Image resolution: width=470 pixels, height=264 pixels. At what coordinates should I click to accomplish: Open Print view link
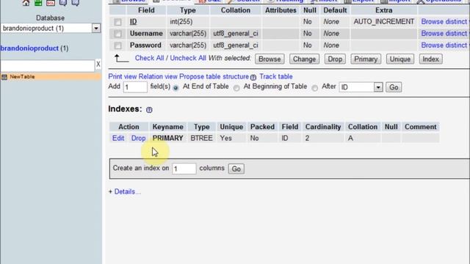pyautogui.click(x=123, y=76)
